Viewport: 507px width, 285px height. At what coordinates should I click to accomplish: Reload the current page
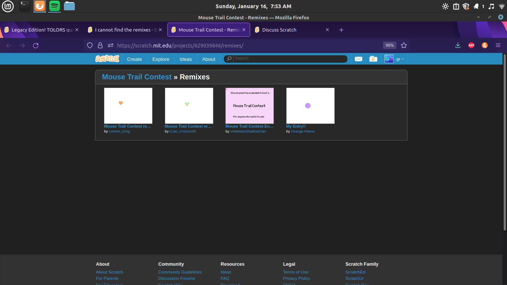[36, 45]
